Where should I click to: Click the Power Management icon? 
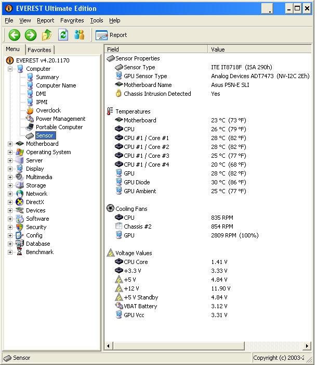click(x=30, y=119)
